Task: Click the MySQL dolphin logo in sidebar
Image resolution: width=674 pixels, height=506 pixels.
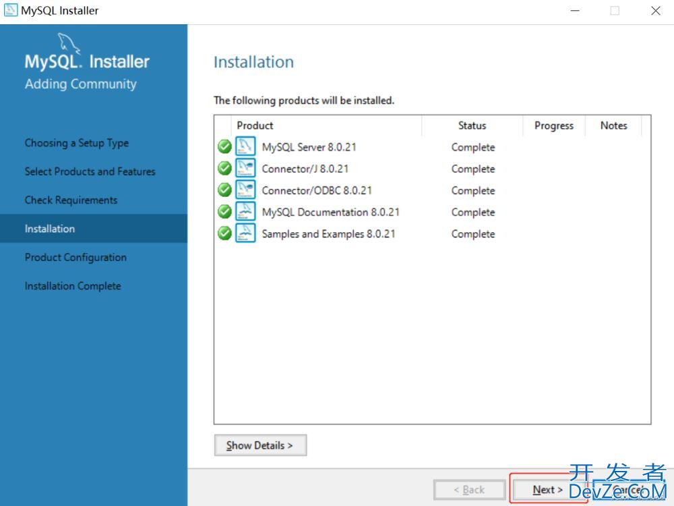Action: [69, 44]
